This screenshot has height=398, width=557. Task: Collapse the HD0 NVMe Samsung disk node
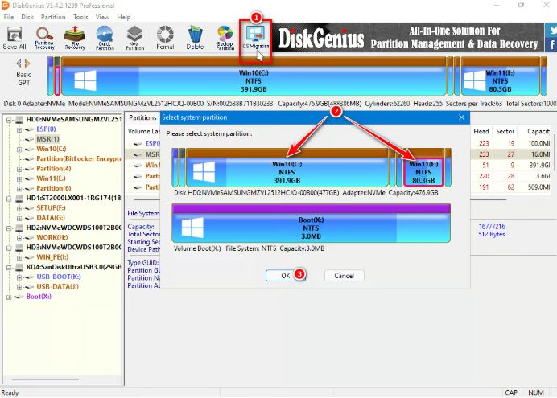[x=9, y=119]
